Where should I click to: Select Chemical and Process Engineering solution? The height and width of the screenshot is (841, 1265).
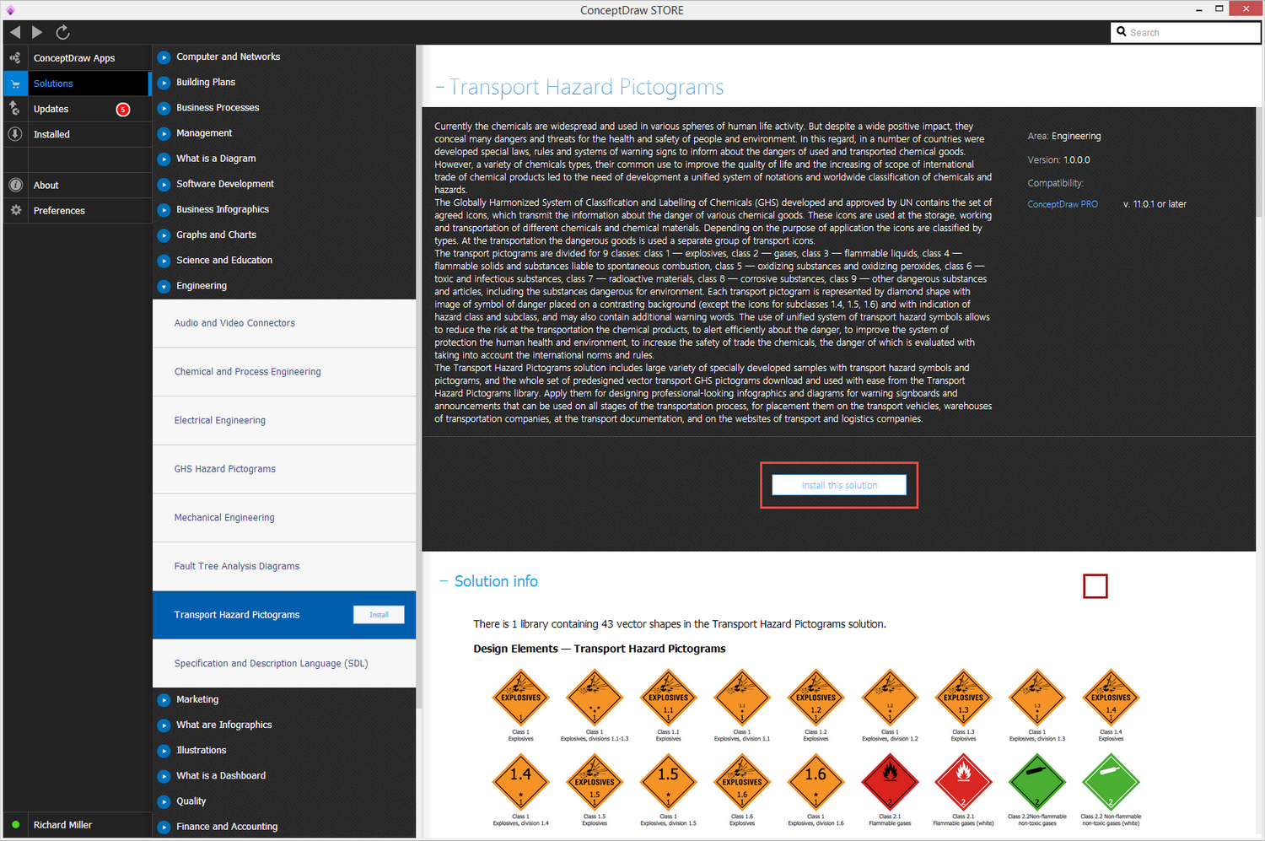point(284,372)
